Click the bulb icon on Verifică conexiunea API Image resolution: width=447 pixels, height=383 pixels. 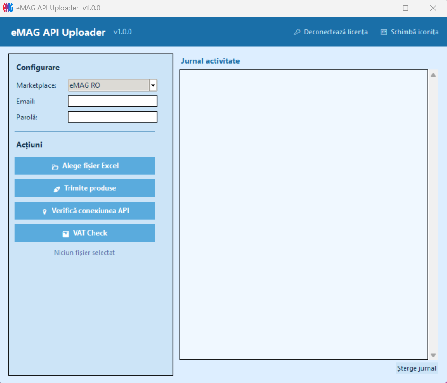click(44, 212)
